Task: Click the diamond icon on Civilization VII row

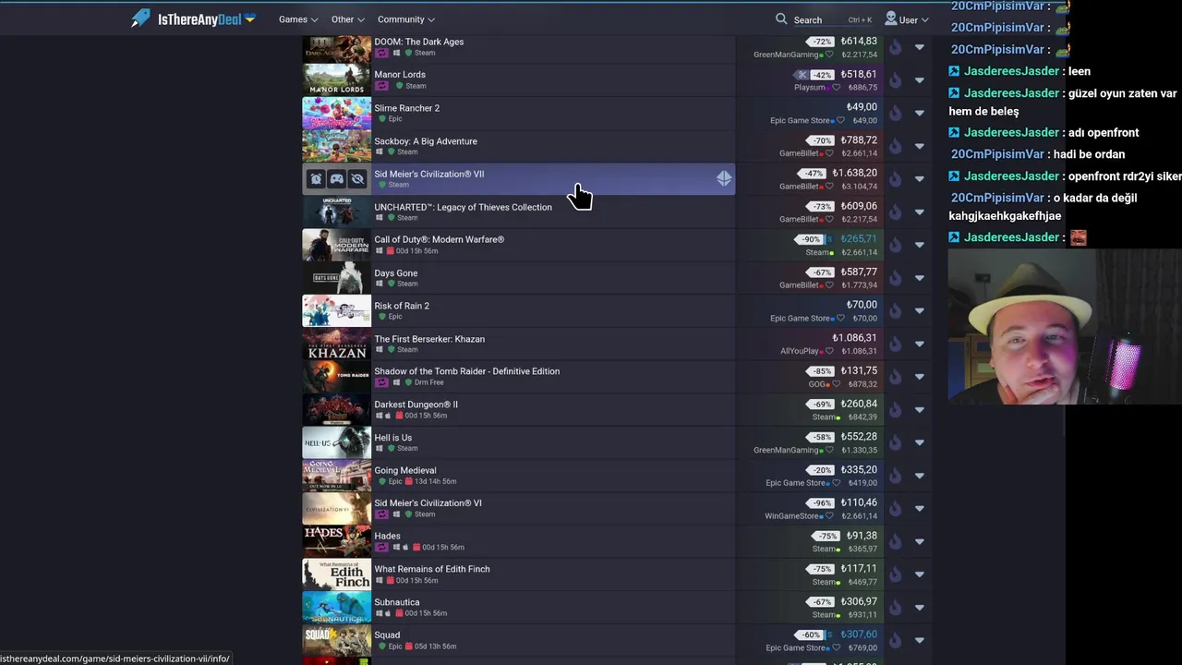Action: [724, 178]
